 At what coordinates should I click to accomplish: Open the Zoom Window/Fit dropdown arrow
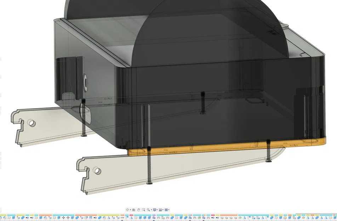click(x=152, y=210)
